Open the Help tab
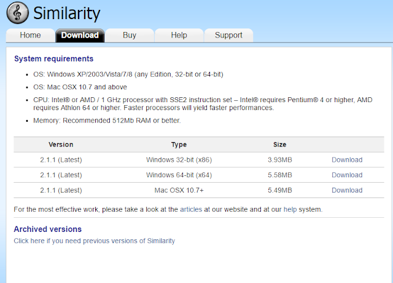 tap(179, 35)
